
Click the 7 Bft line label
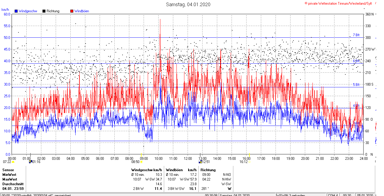[x=356, y=35]
